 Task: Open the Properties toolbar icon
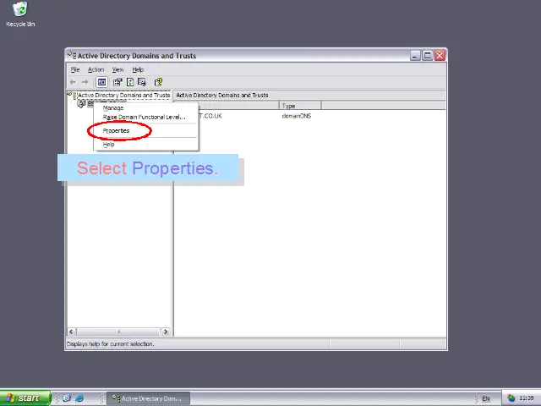click(x=117, y=82)
